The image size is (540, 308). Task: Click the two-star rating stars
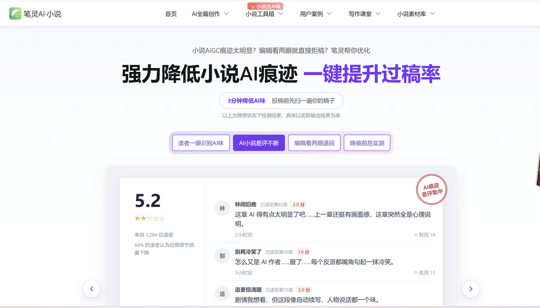[x=149, y=218]
